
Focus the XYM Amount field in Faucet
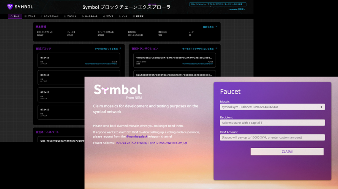(272, 137)
